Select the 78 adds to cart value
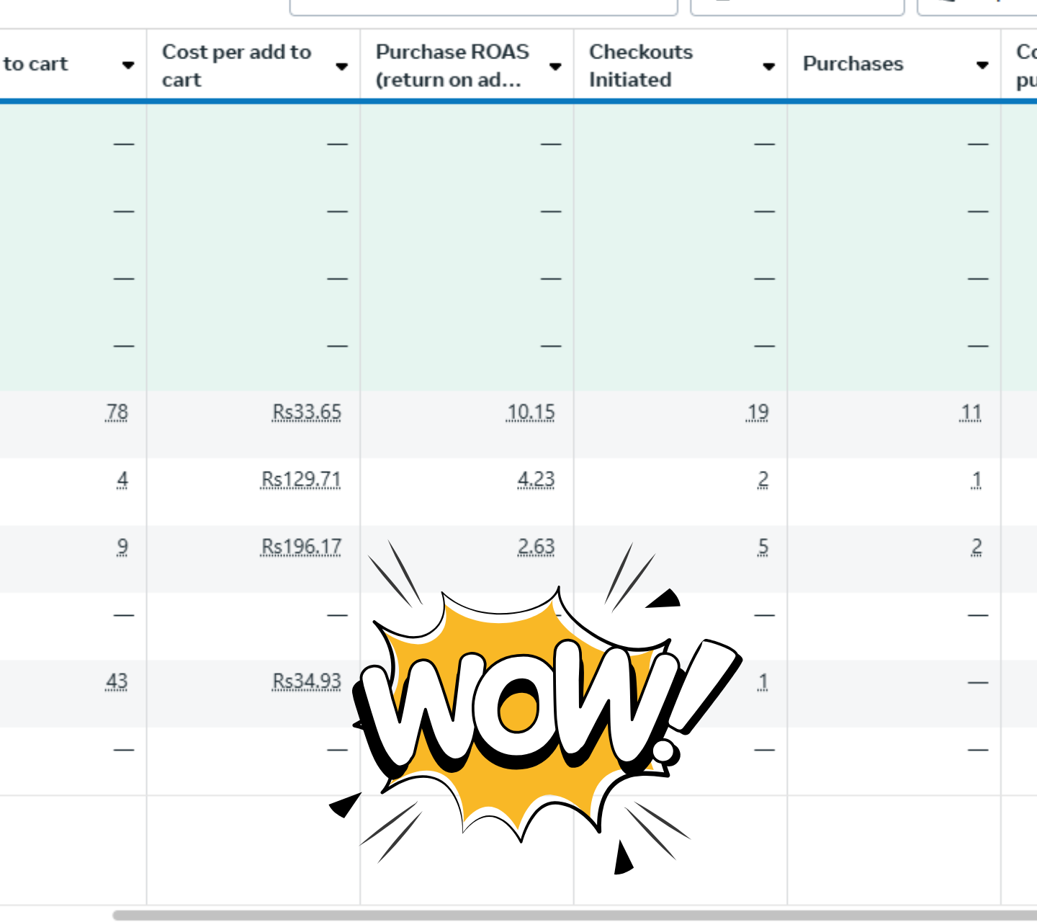Viewport: 1037px width, 922px height. (x=117, y=413)
